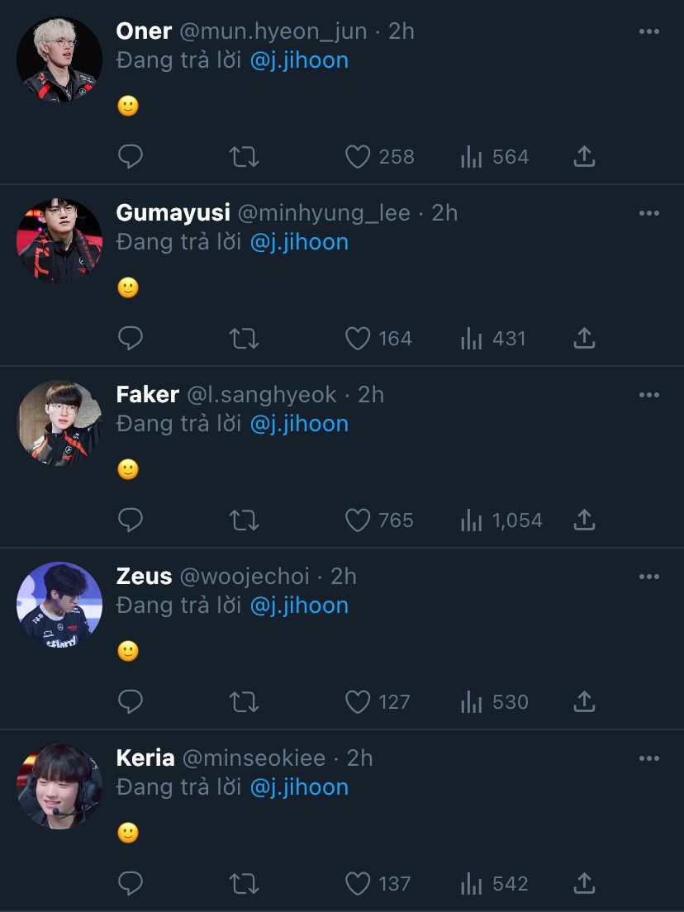The height and width of the screenshot is (912, 684).
Task: Open more options on Oner's tweet
Action: click(x=649, y=31)
